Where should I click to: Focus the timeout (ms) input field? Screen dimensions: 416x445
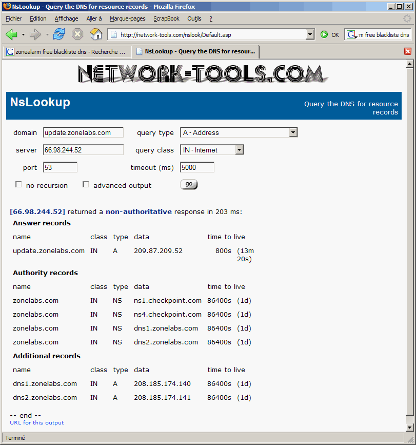(197, 167)
